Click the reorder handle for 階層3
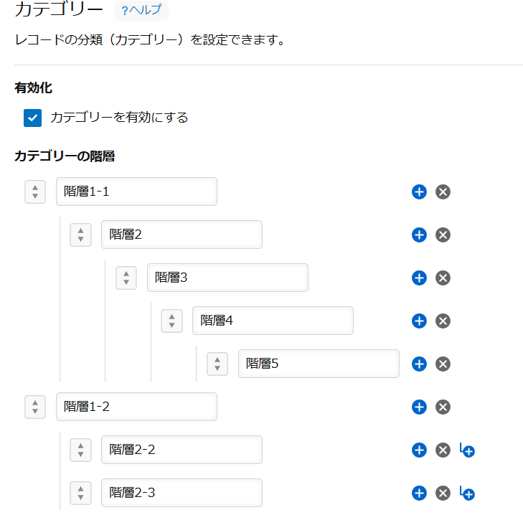This screenshot has width=523, height=520. 126,278
